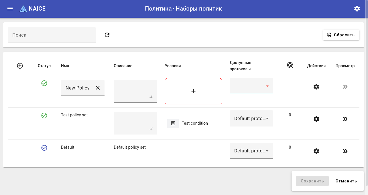Open protocols dropdown for Test policy set
Image resolution: width=368 pixels, height=195 pixels.
tap(251, 118)
